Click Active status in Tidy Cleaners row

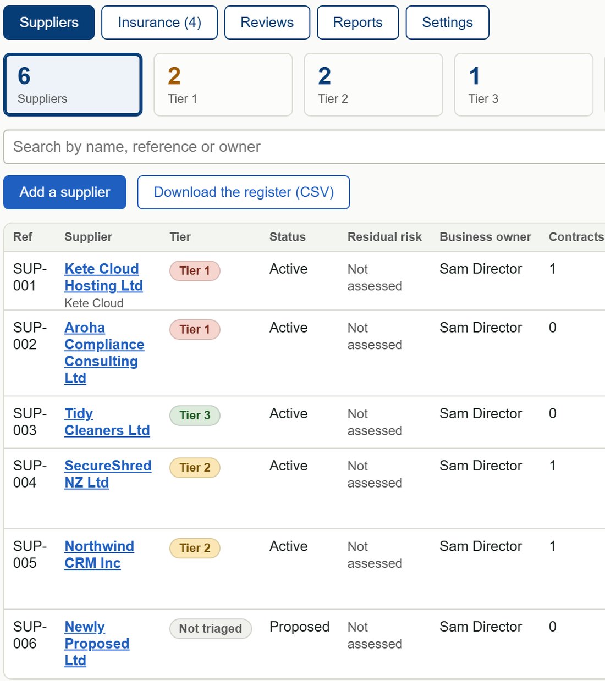tap(288, 413)
